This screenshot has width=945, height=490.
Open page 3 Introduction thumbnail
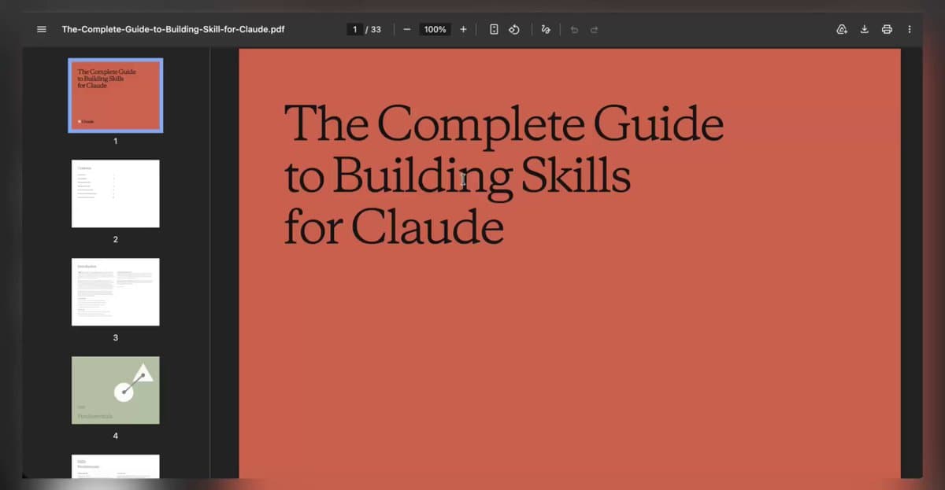pyautogui.click(x=116, y=292)
